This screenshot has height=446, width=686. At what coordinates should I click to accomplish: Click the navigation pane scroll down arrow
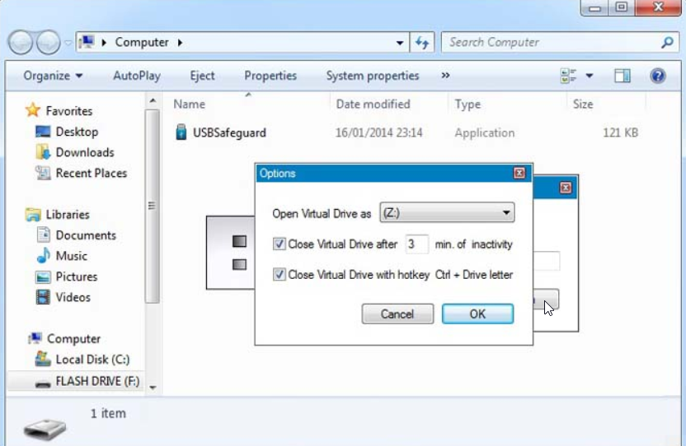pos(153,387)
